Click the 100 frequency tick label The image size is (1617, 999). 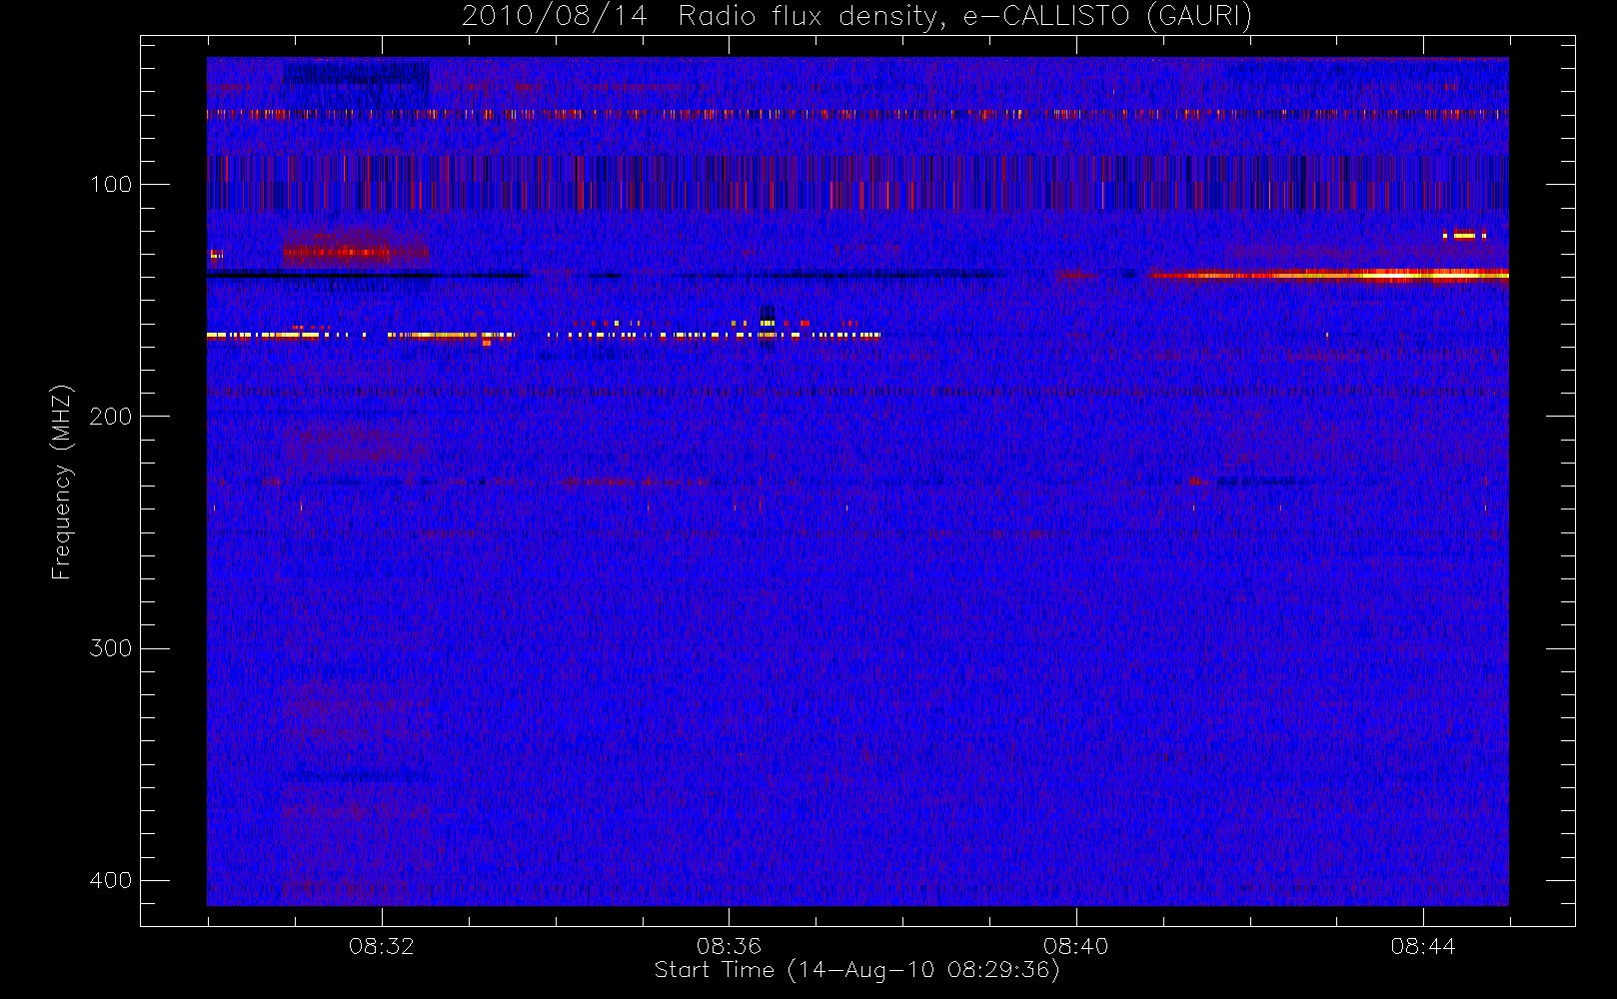point(110,185)
